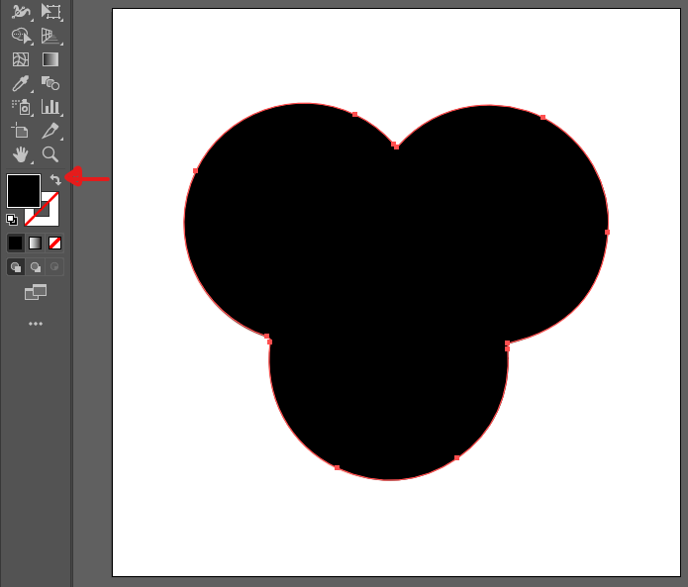The height and width of the screenshot is (587, 688).
Task: Select the Mesh tool
Action: (x=21, y=59)
